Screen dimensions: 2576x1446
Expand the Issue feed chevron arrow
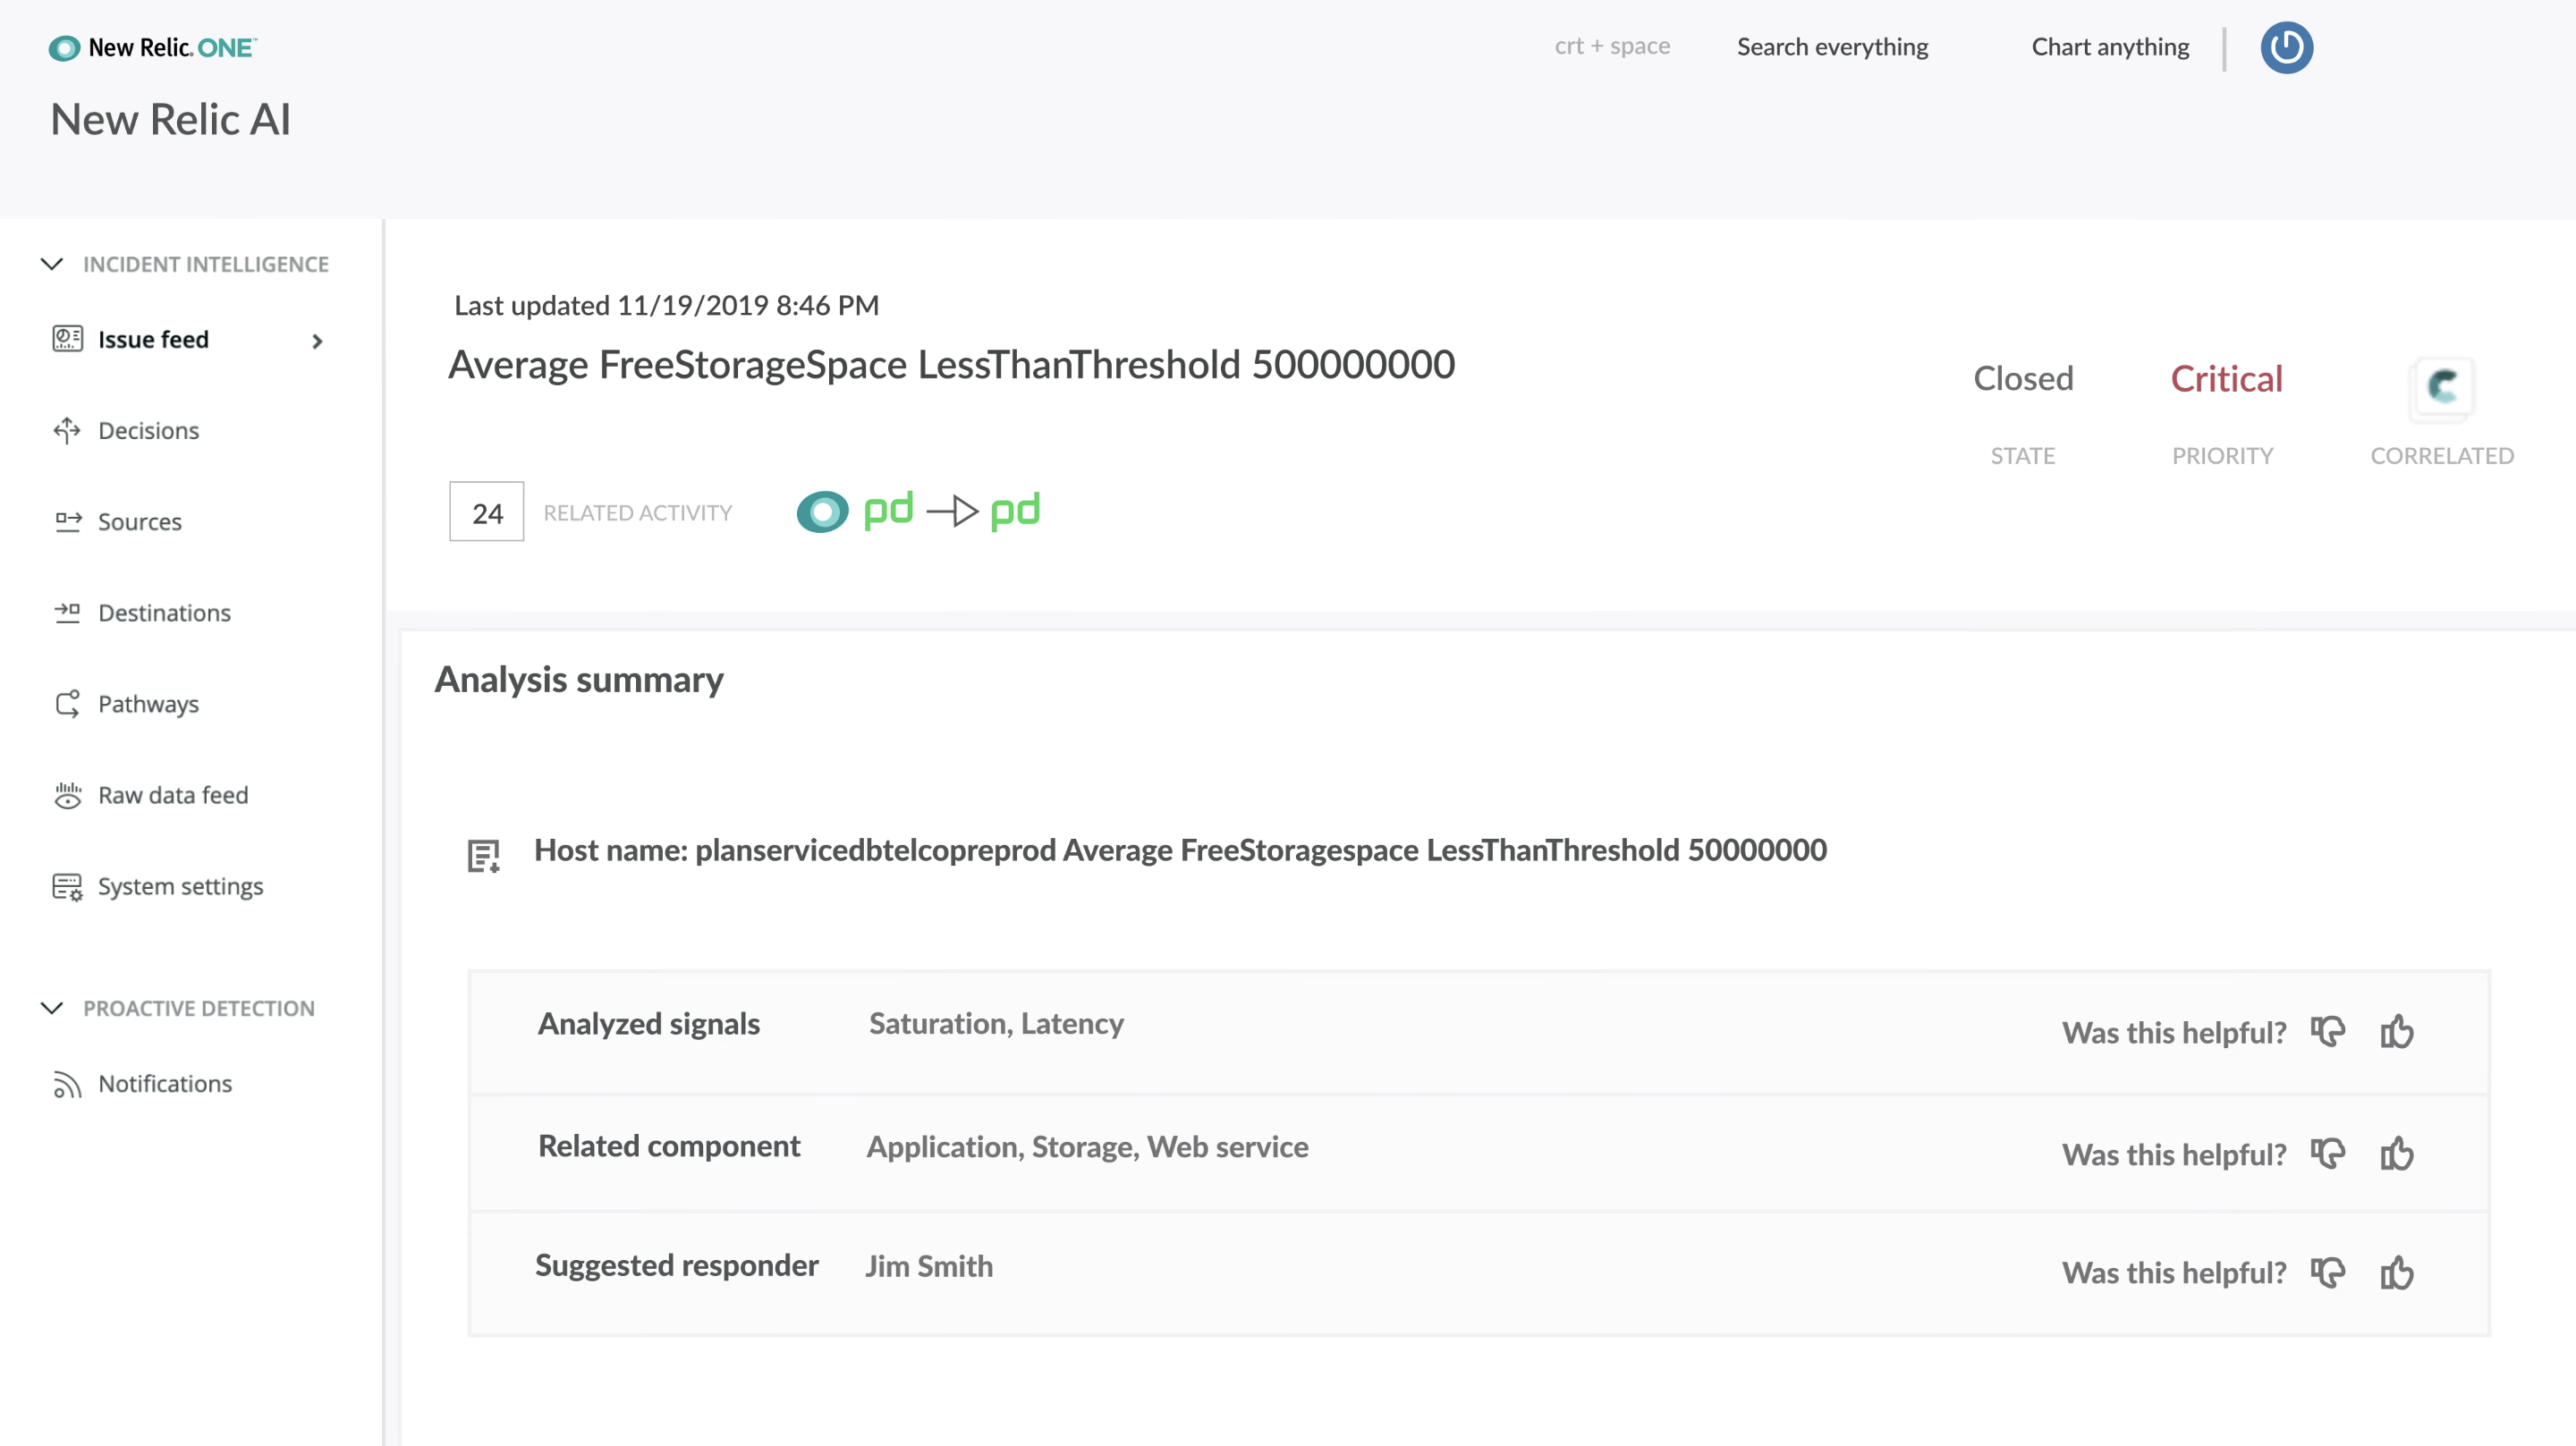pos(317,341)
